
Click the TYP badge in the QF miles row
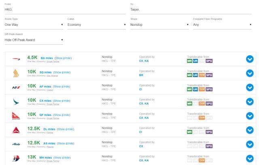tap(202, 118)
